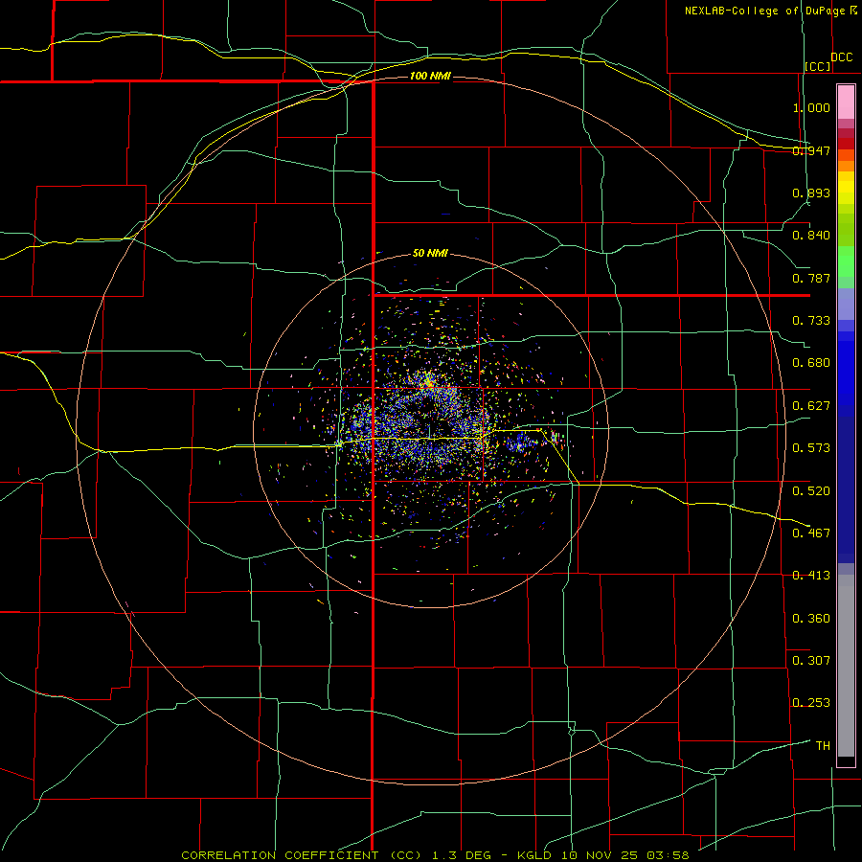
Task: Select the "NEXLAB-College of DuPage" credit text
Action: [764, 11]
